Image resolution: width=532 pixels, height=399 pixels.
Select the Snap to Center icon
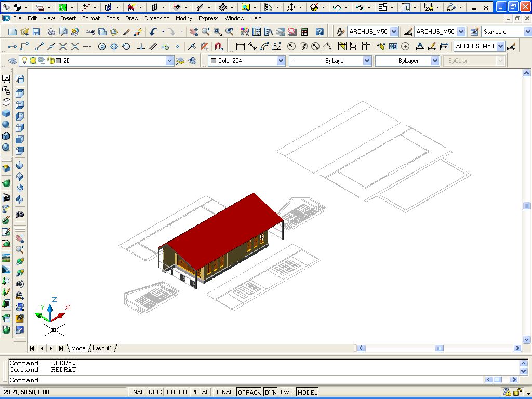pos(102,46)
